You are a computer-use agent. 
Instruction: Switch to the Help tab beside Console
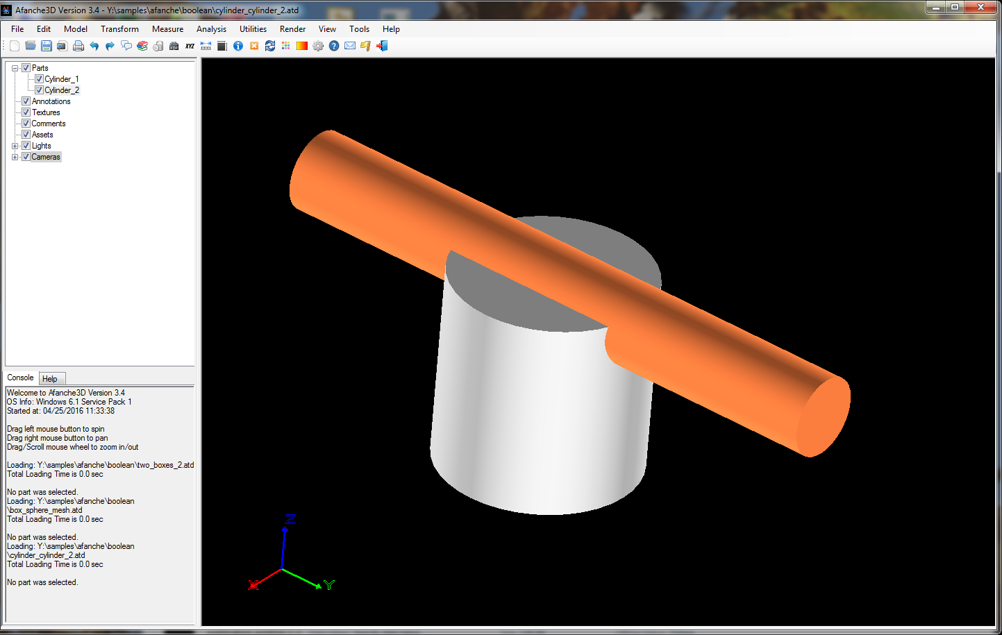pyautogui.click(x=50, y=379)
